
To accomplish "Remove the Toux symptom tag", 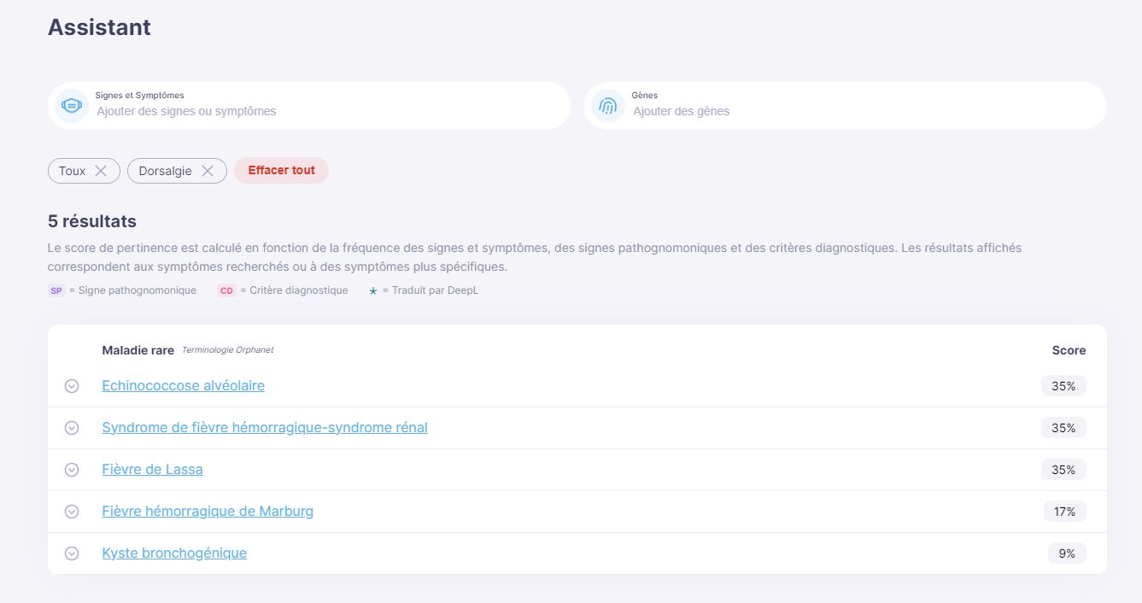I will [101, 171].
